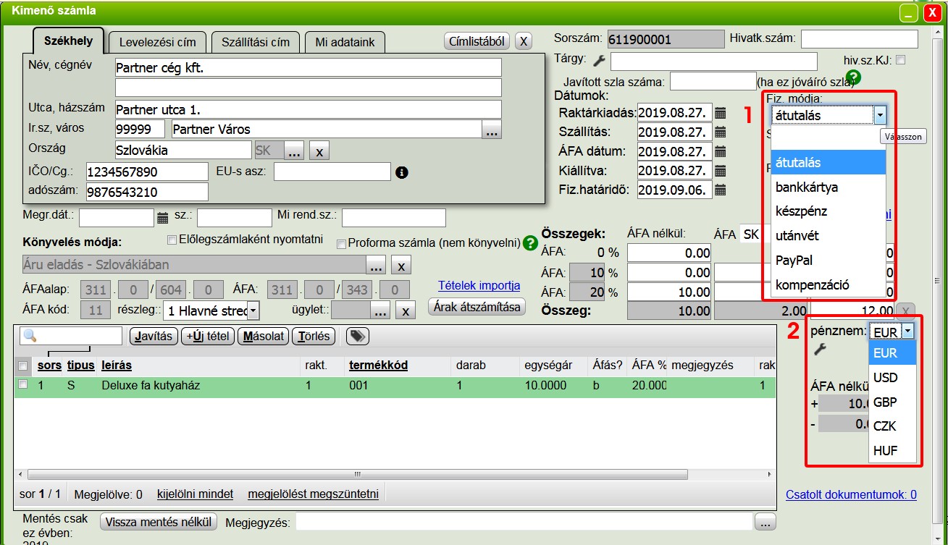Show info for EU-s asz field

click(x=403, y=172)
